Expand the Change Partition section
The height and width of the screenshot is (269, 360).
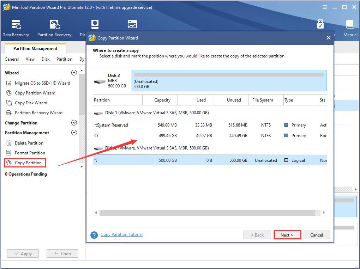click(74, 123)
